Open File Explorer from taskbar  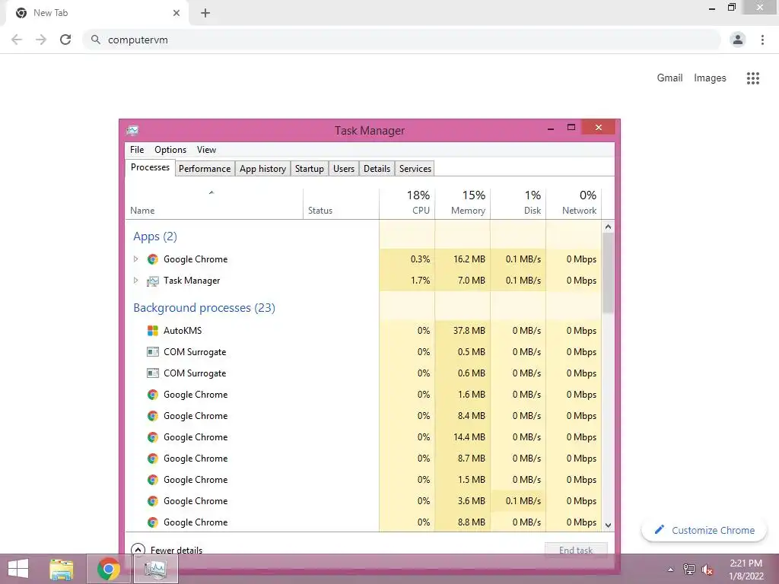coord(62,569)
